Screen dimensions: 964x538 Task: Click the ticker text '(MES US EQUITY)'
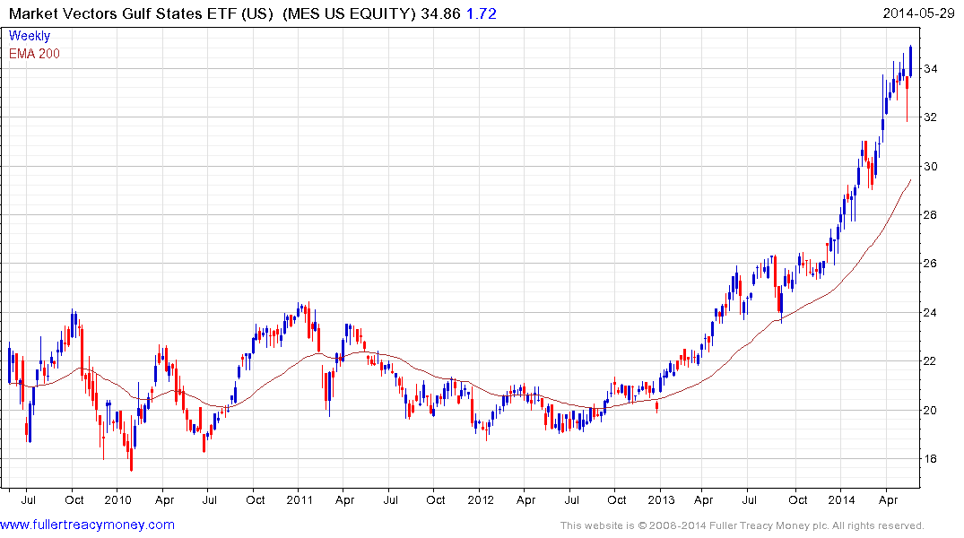(x=349, y=13)
